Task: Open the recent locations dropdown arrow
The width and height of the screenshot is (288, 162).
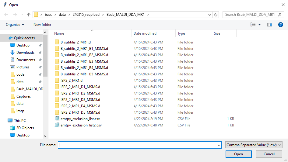Action: 22,15
